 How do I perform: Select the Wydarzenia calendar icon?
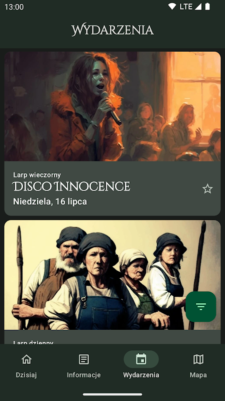click(141, 359)
